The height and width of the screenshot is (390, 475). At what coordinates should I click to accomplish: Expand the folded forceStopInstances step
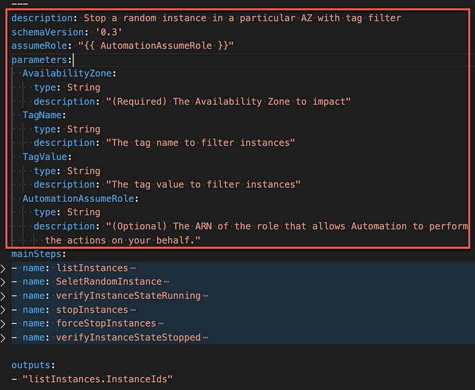(3, 324)
